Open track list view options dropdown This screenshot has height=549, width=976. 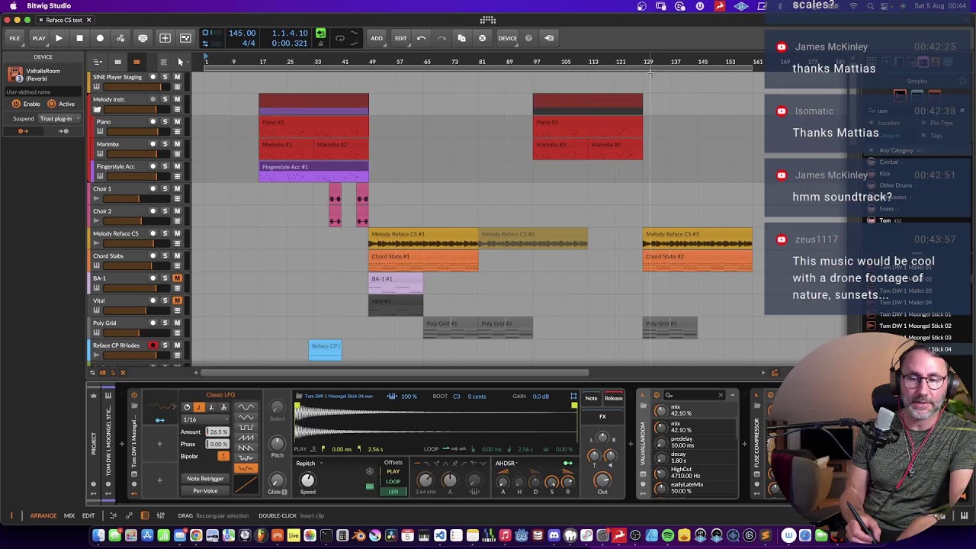[x=98, y=62]
